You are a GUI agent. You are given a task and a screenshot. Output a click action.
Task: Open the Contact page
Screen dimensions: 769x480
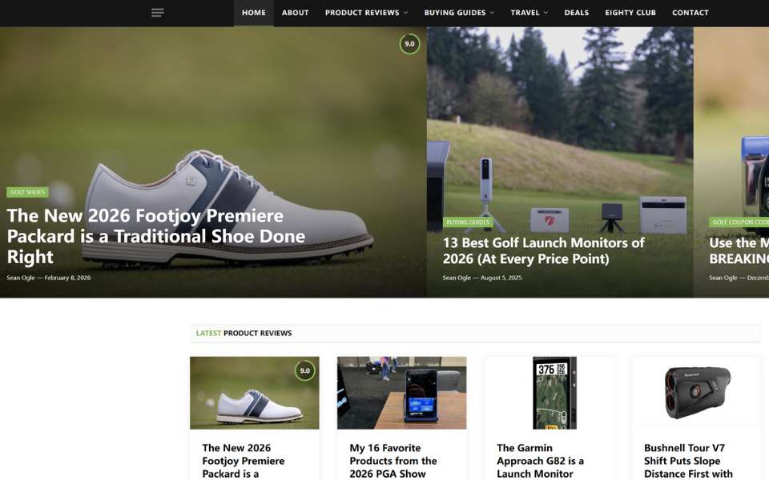coord(690,13)
